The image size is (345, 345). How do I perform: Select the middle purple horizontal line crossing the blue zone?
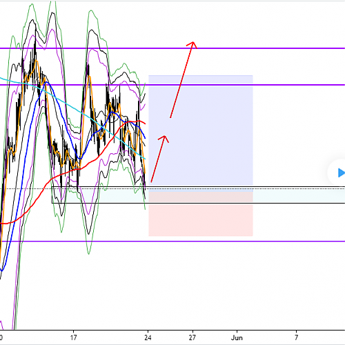(172, 85)
